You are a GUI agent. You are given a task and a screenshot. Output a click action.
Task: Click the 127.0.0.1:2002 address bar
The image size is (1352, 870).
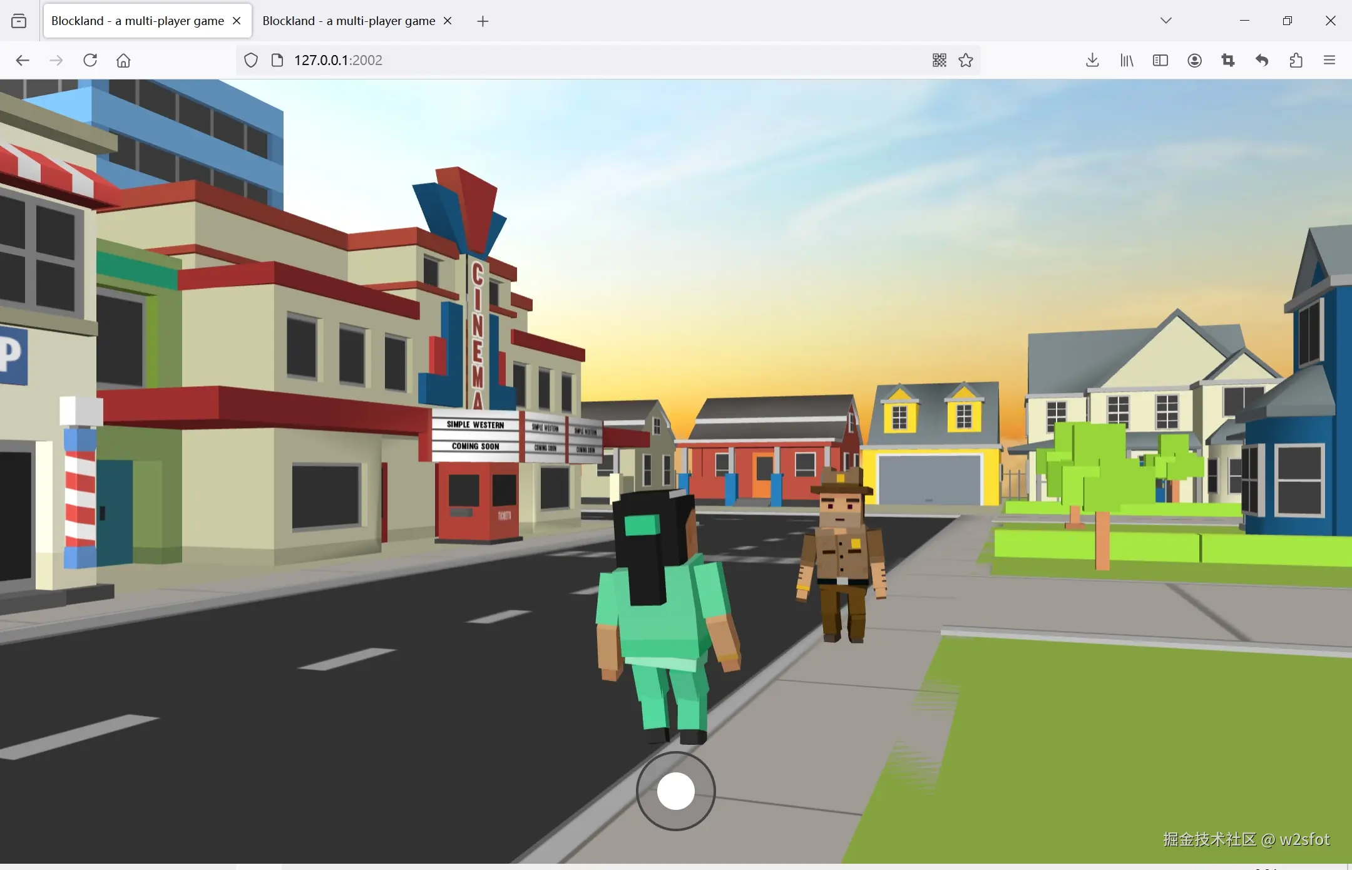[563, 60]
